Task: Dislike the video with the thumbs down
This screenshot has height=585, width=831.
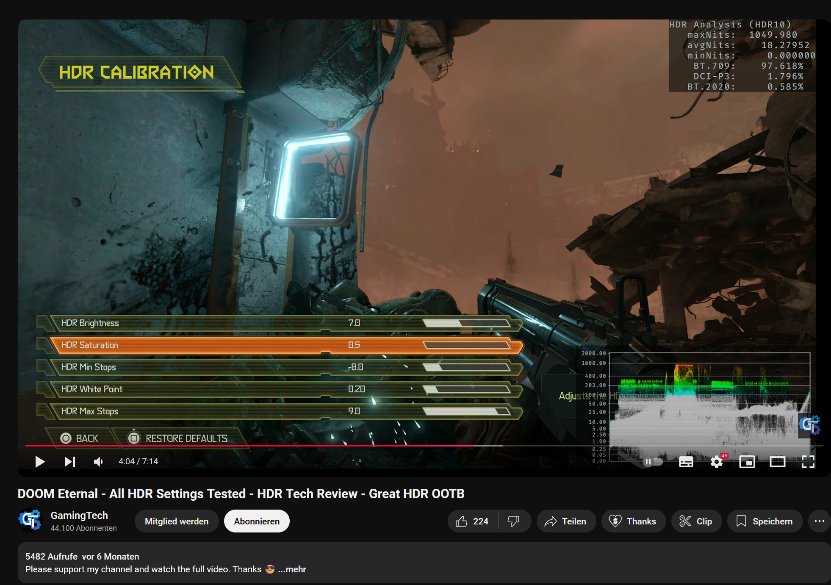Action: (x=514, y=521)
